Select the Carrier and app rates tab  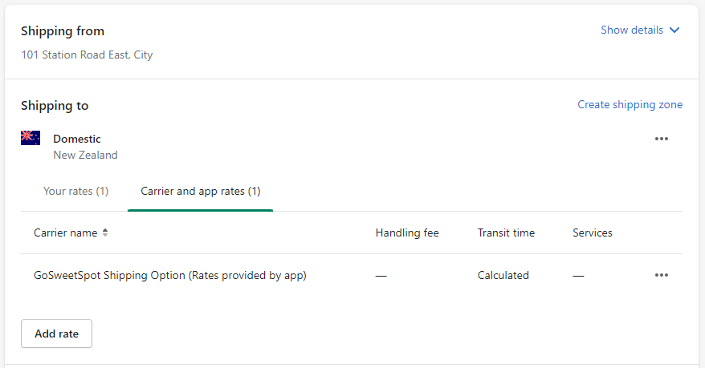click(x=201, y=191)
